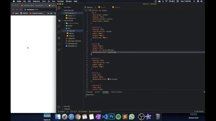Open App.js in the src folder
Screen dimensions: 216x121
(x=71, y=34)
